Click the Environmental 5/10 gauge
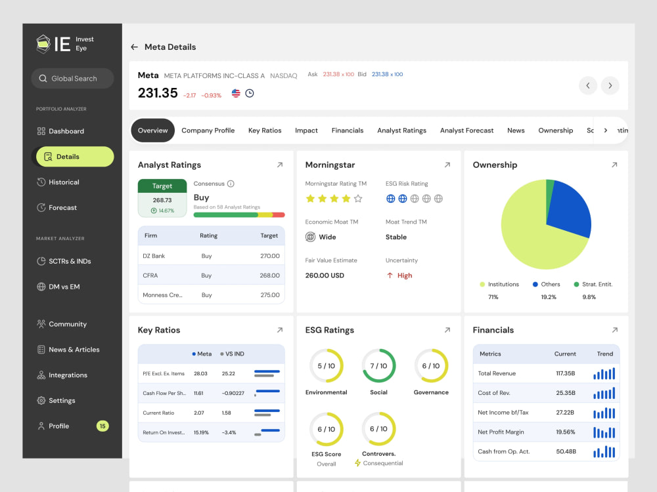Viewport: 657px width, 492px height. (x=327, y=365)
